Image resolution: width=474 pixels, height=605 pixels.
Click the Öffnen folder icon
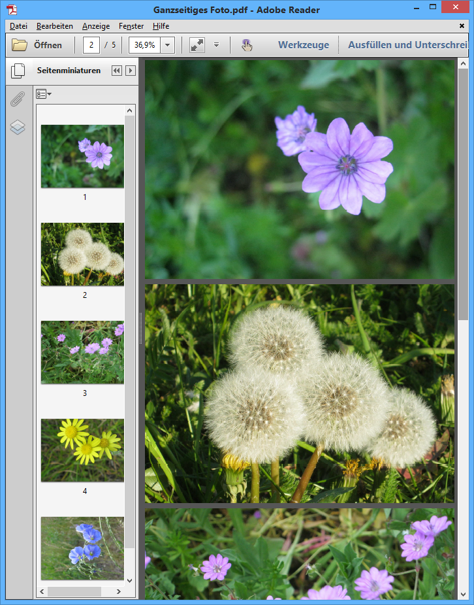[x=20, y=45]
